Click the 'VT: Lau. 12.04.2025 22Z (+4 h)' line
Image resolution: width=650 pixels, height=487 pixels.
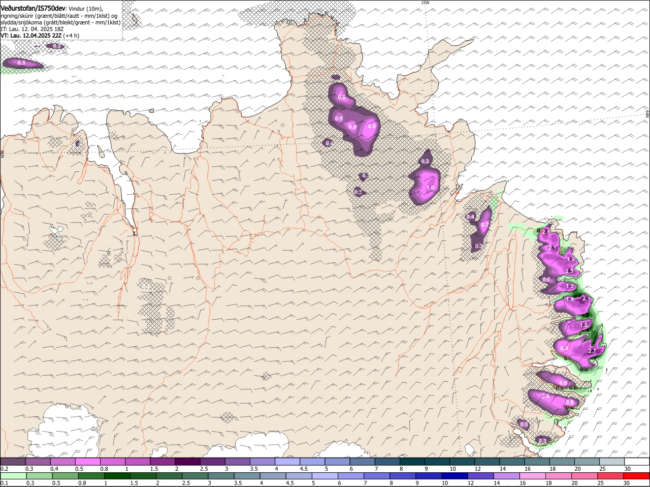(40, 36)
